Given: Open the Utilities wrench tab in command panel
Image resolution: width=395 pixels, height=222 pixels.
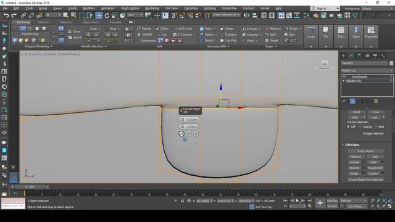Looking at the screenshot, I should click(383, 55).
